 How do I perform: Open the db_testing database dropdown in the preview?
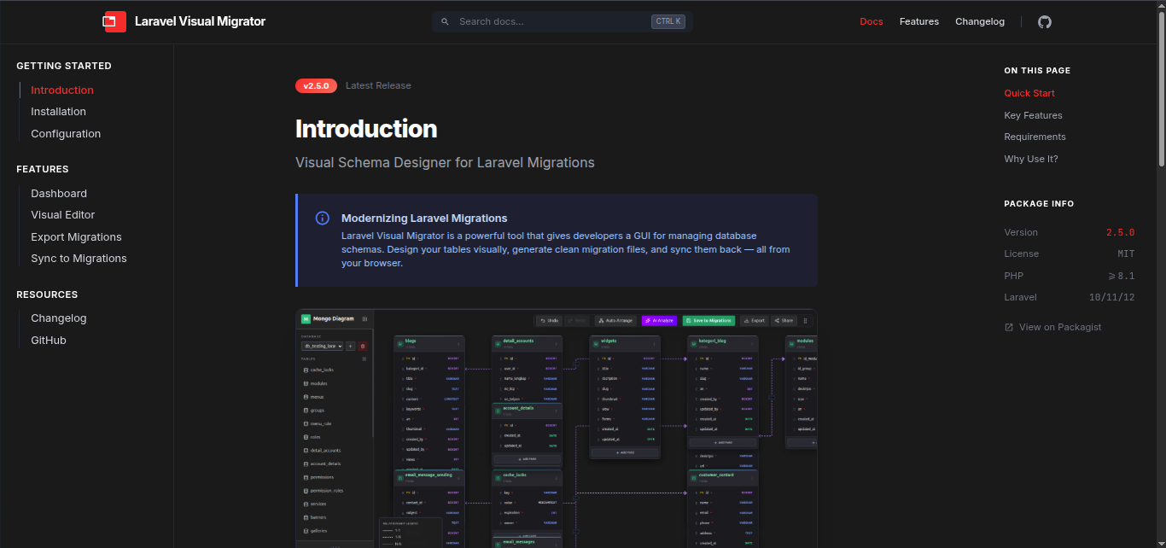point(323,346)
